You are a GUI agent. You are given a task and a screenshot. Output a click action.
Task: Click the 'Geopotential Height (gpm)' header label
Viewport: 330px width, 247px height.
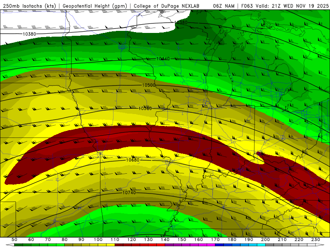coord(95,6)
